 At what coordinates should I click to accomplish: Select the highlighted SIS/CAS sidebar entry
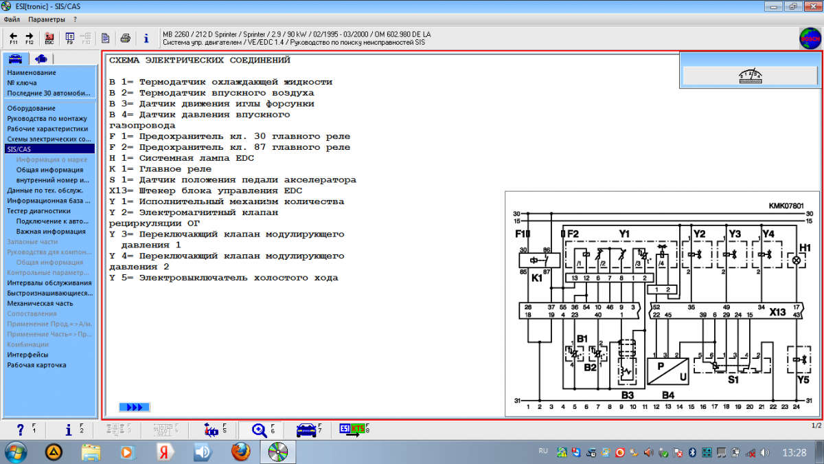(x=49, y=148)
